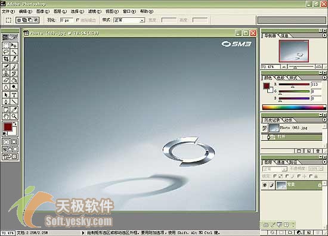Click the feather px input field
The height and width of the screenshot is (236, 328).
[x=67, y=20]
